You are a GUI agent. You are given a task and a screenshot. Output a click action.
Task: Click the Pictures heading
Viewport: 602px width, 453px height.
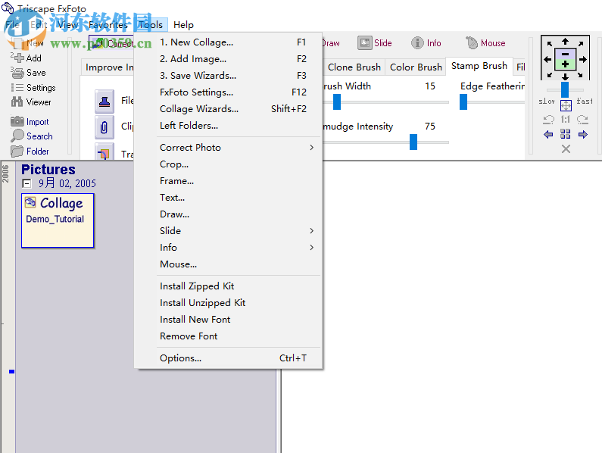[x=48, y=170]
